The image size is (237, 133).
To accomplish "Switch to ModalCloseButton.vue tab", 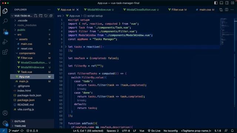I will coord(141,10).
